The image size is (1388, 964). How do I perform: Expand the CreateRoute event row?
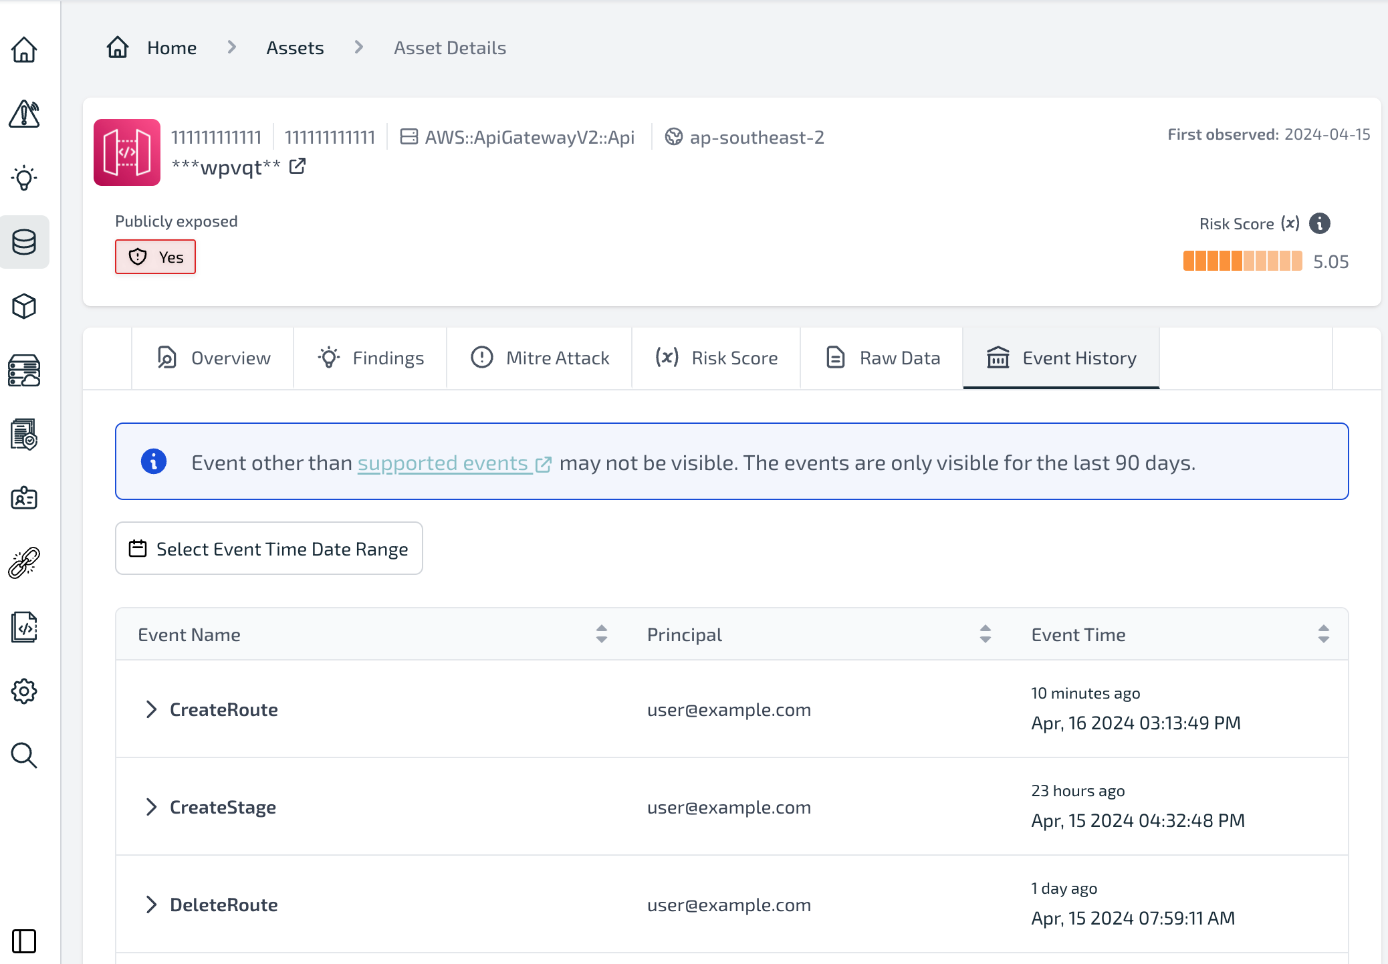click(x=151, y=709)
